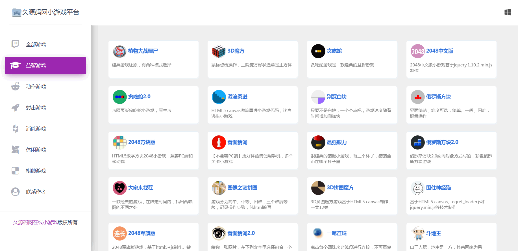Click the pink 2048中文版 icon

[x=418, y=51]
